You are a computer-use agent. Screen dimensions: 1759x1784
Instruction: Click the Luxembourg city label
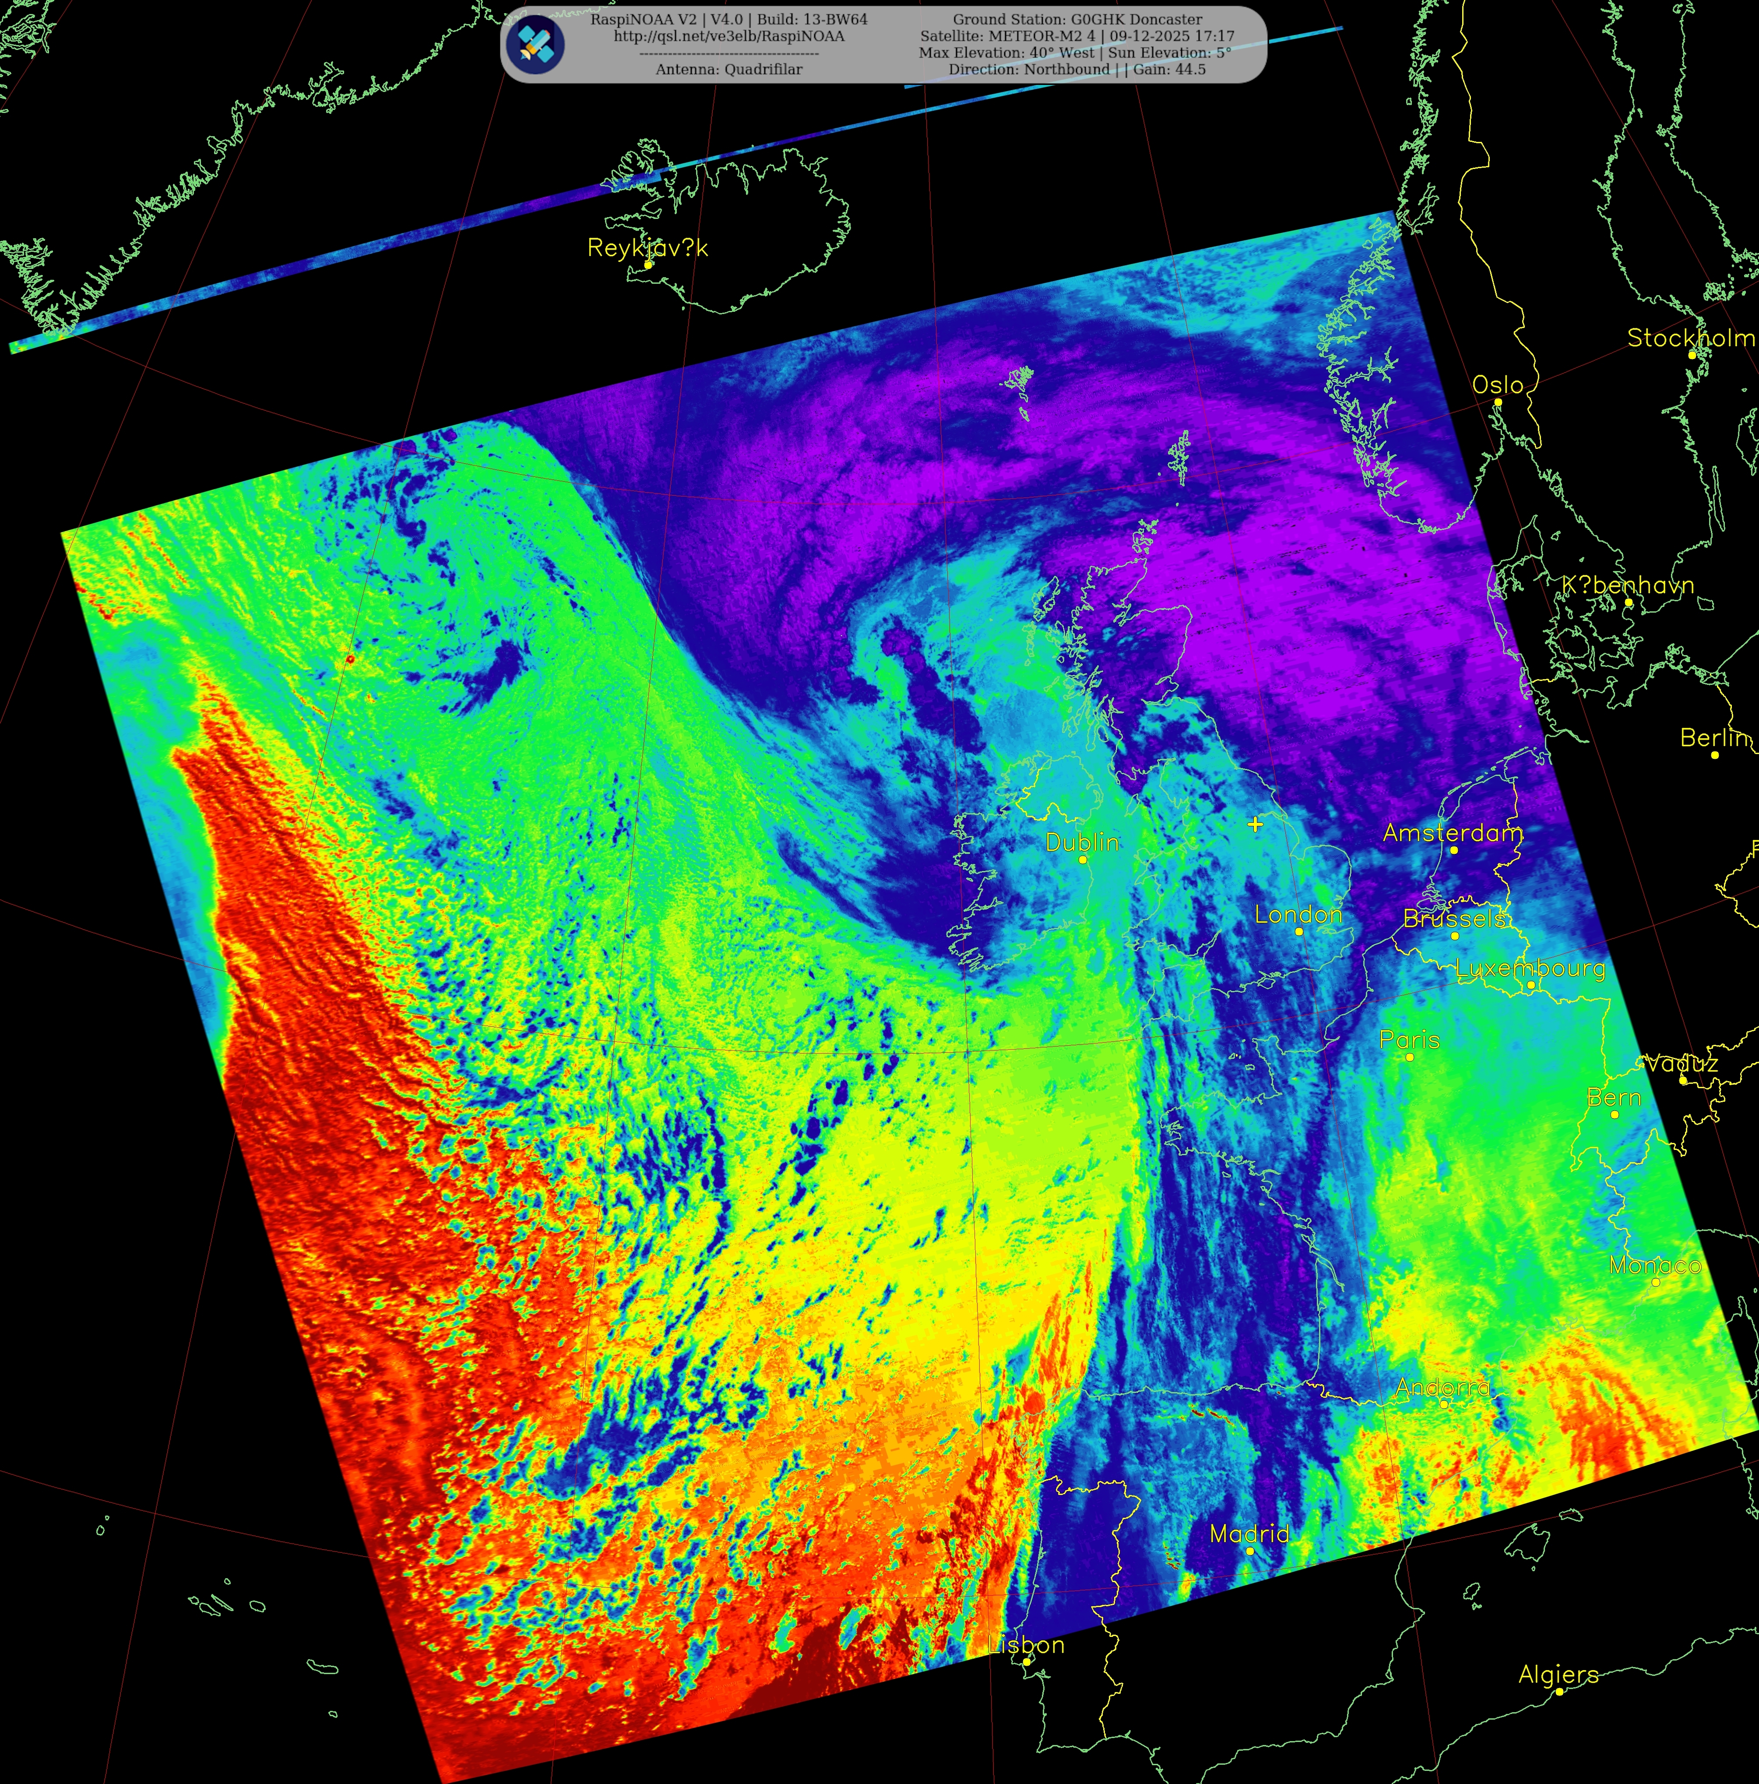pyautogui.click(x=1530, y=969)
